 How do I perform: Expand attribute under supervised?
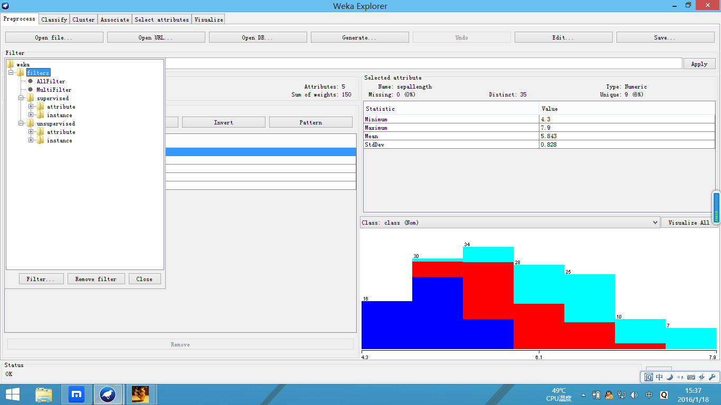pyautogui.click(x=31, y=107)
